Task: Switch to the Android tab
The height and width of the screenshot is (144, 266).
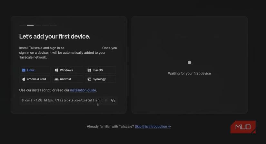Action: coord(67,79)
